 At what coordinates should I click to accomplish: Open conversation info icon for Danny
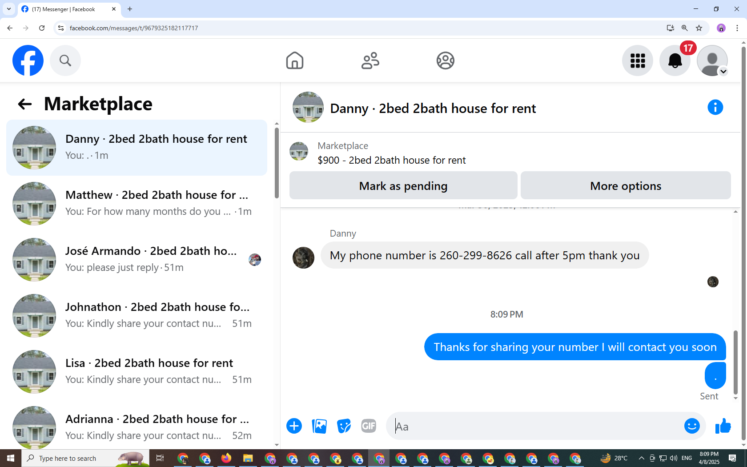pyautogui.click(x=715, y=107)
